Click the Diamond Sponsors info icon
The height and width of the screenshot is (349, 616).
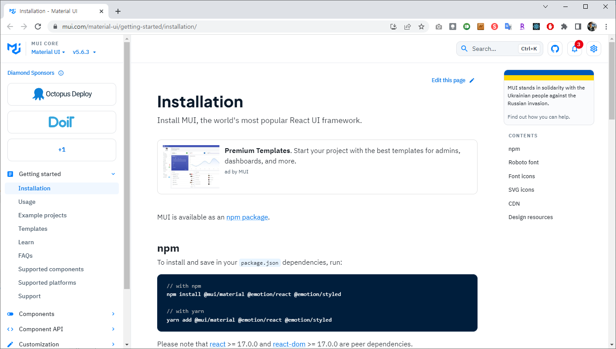[61, 73]
